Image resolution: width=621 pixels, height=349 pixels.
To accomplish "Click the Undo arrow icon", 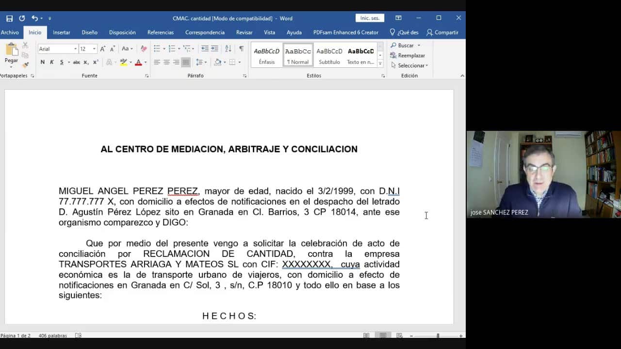I will click(x=34, y=18).
